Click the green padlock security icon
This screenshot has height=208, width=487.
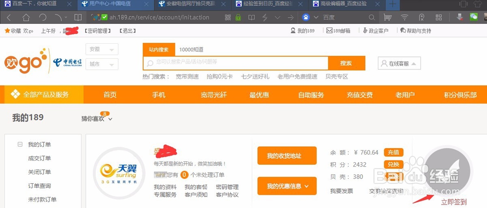coord(238,17)
